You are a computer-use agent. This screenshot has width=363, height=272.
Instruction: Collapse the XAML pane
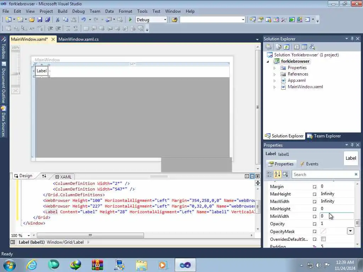pyautogui.click(x=257, y=176)
